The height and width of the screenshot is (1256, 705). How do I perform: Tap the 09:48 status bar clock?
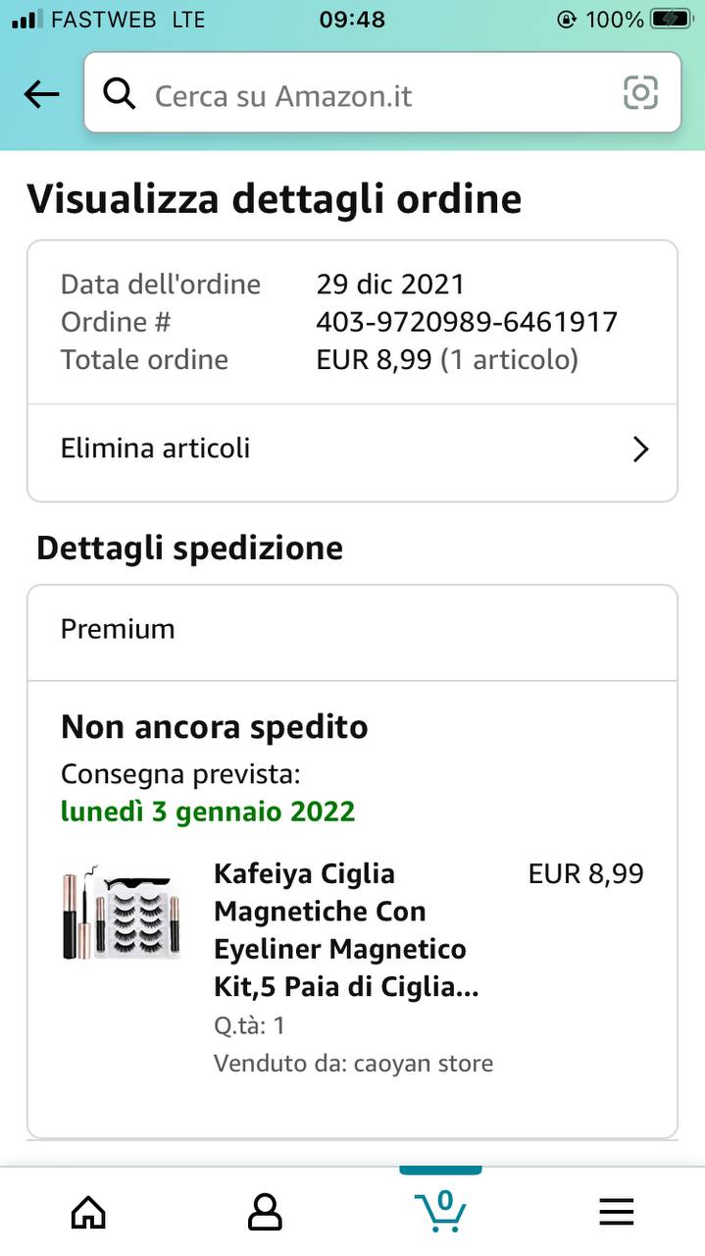(x=352, y=20)
